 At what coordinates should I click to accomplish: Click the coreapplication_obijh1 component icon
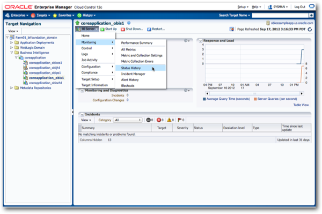(25, 68)
